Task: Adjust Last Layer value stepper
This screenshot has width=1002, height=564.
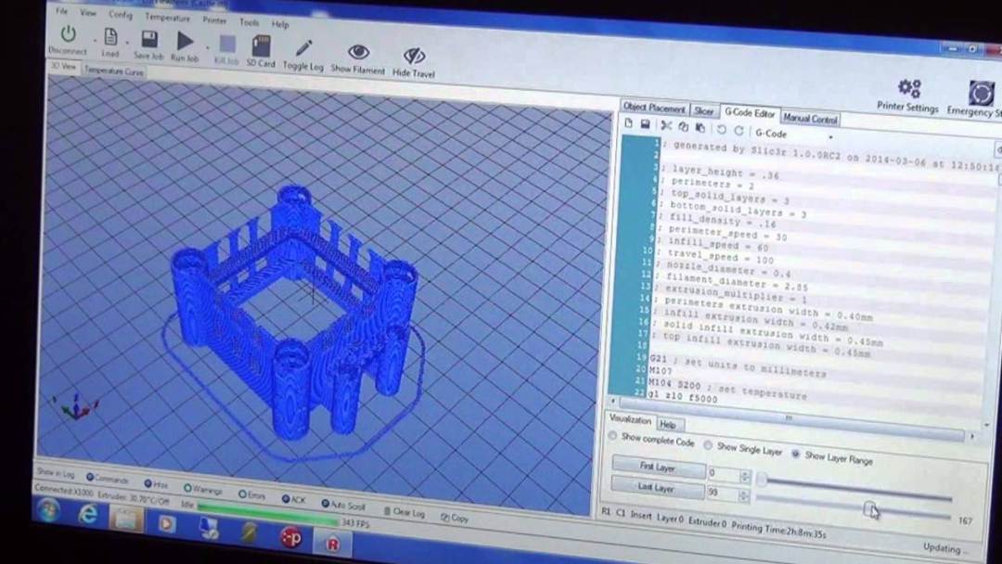Action: click(743, 495)
